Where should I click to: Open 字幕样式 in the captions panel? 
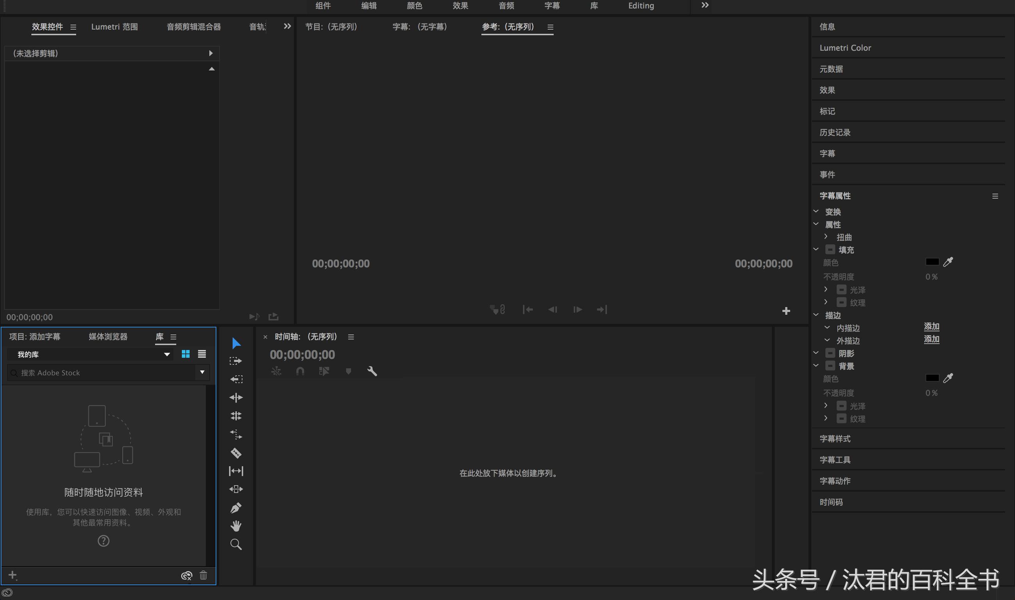pyautogui.click(x=835, y=438)
